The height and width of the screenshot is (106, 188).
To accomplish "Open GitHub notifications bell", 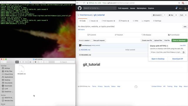I will 176,8.
